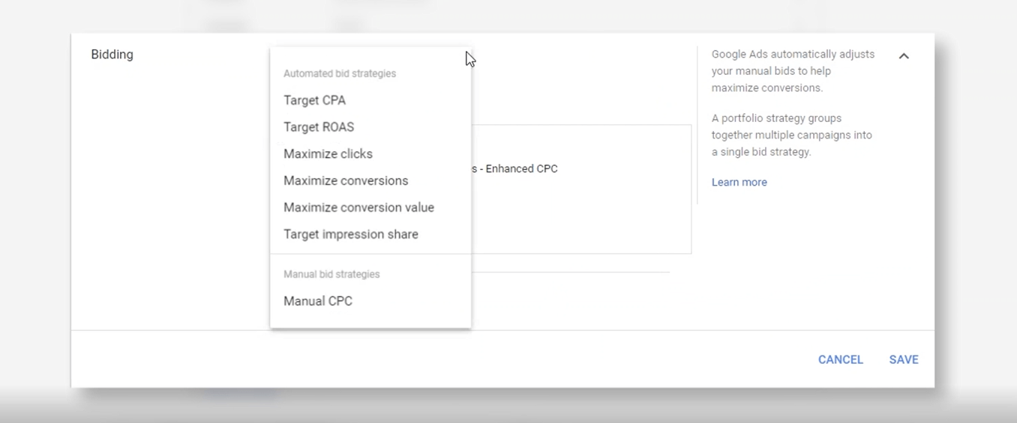The height and width of the screenshot is (423, 1017).
Task: Save the bidding settings
Action: (903, 360)
